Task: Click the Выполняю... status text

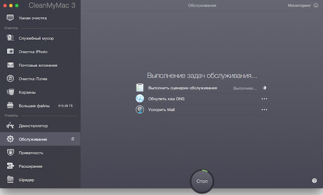Action: click(x=245, y=88)
